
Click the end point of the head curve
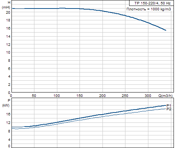tap(166, 30)
